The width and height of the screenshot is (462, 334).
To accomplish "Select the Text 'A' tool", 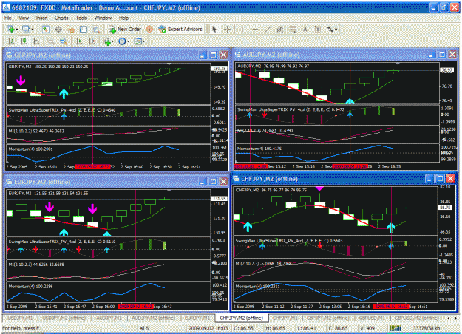I will 305,29.
